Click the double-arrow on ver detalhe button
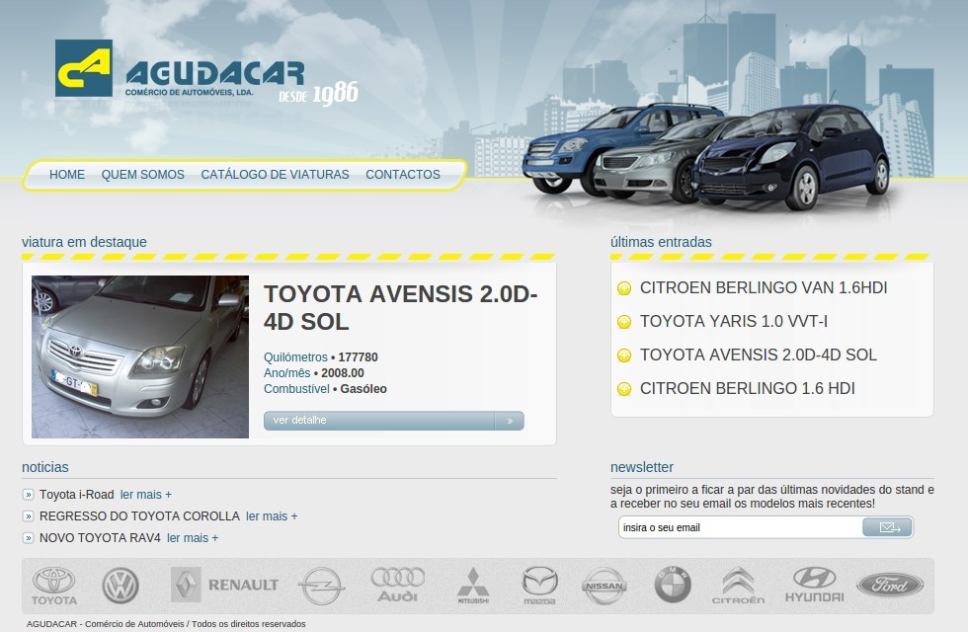 tap(510, 421)
